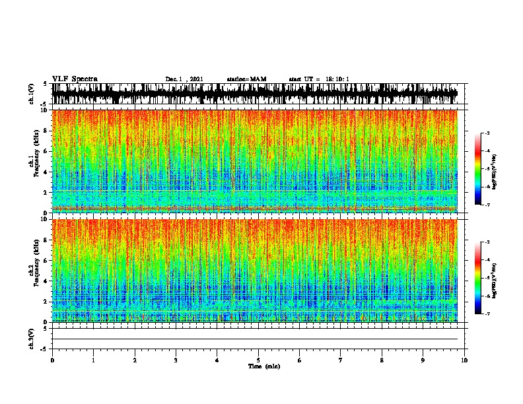Image resolution: width=523 pixels, height=404 pixels.
Task: Click the ch.1(V) waveform strip at top
Action: point(255,94)
